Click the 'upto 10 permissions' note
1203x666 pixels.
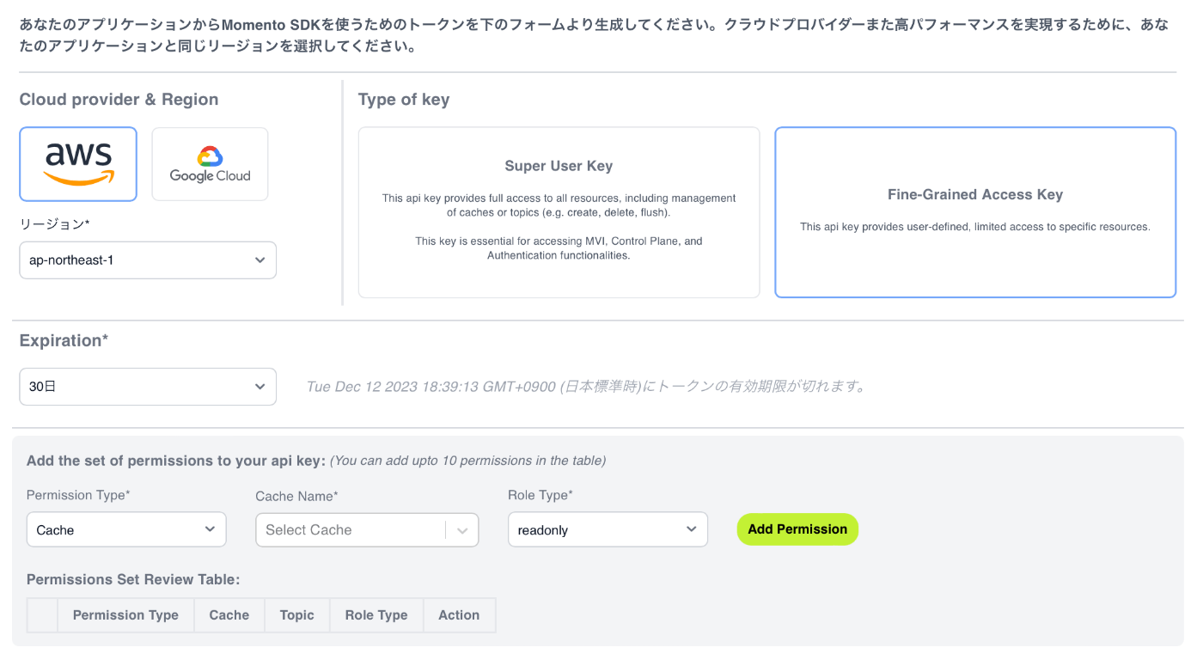click(467, 461)
